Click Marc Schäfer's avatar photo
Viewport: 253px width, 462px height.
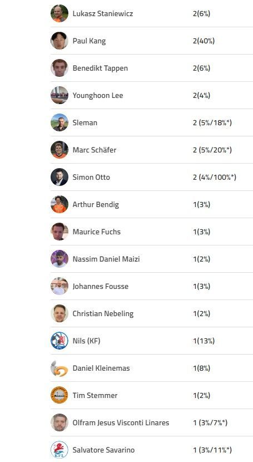(59, 150)
